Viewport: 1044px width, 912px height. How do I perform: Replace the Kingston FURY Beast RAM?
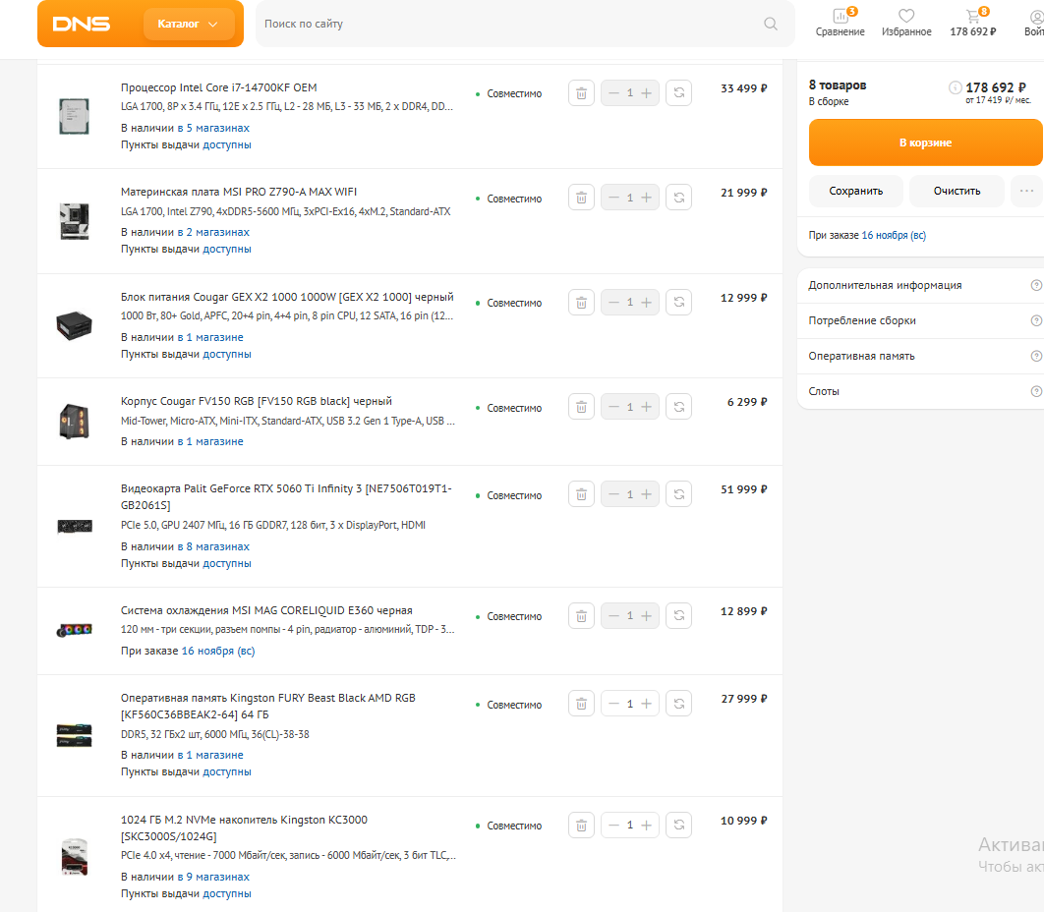pos(679,704)
